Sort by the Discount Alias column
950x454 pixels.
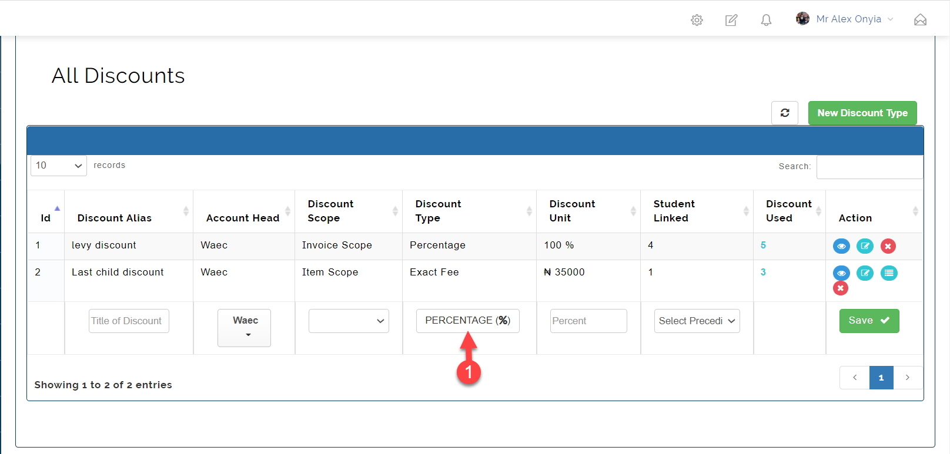coord(129,211)
